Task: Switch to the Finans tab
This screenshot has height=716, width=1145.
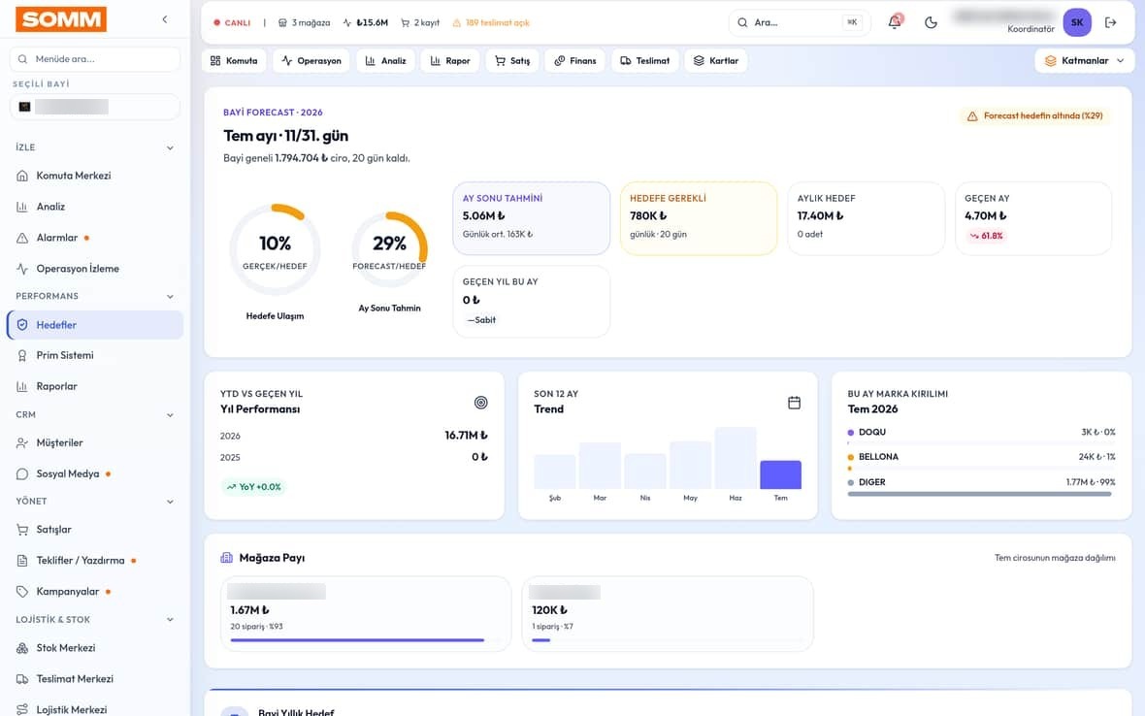Action: pos(574,60)
